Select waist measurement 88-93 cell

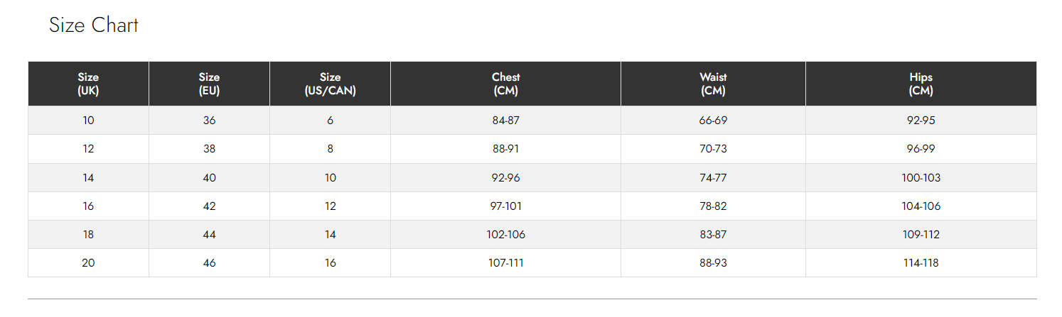714,263
